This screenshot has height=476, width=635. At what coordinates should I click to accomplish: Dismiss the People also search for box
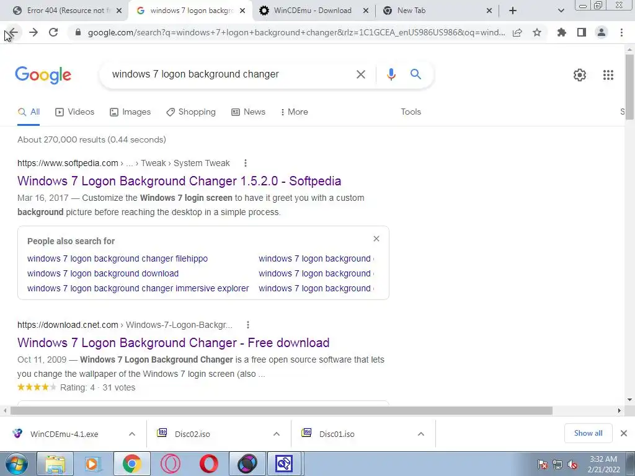[376, 239]
